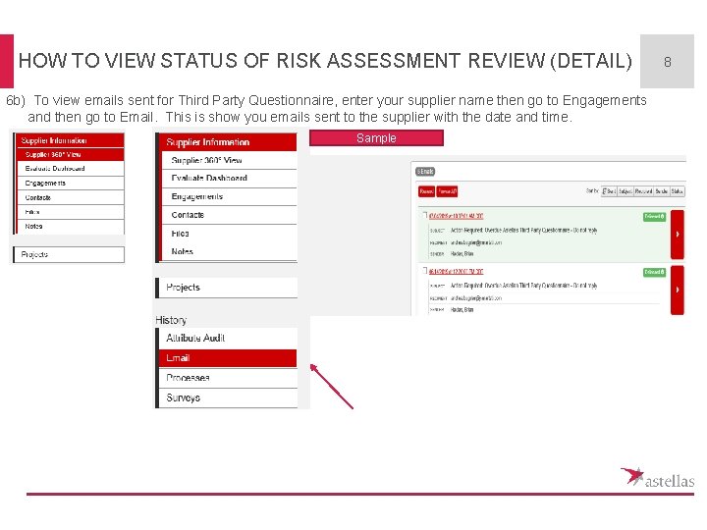Select Contacts in the small menu

pos(71,197)
